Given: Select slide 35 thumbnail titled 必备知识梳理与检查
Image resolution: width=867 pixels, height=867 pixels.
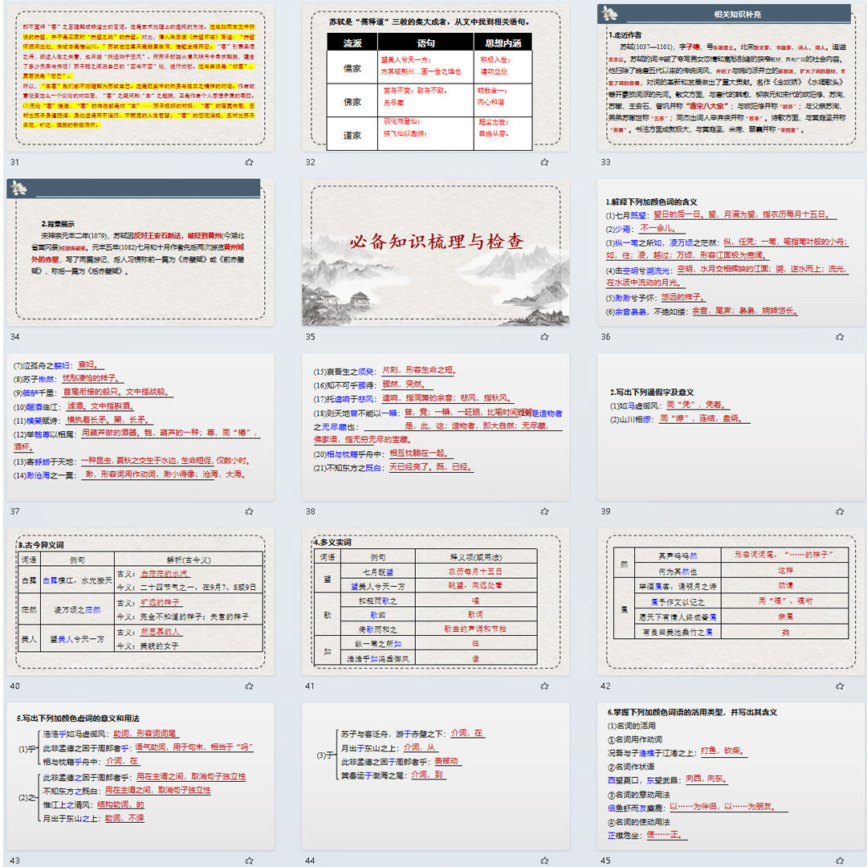Looking at the screenshot, I should click(436, 252).
